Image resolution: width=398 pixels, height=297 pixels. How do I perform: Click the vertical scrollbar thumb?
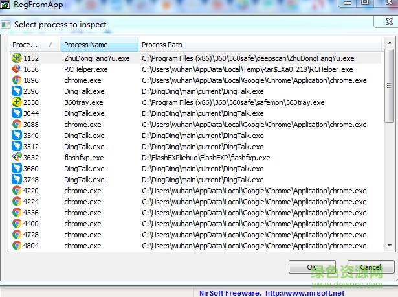coord(389,86)
